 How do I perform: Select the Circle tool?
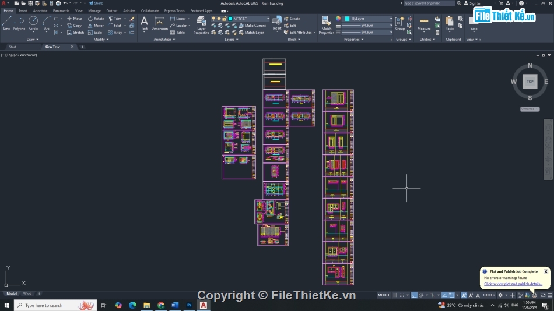pos(33,23)
